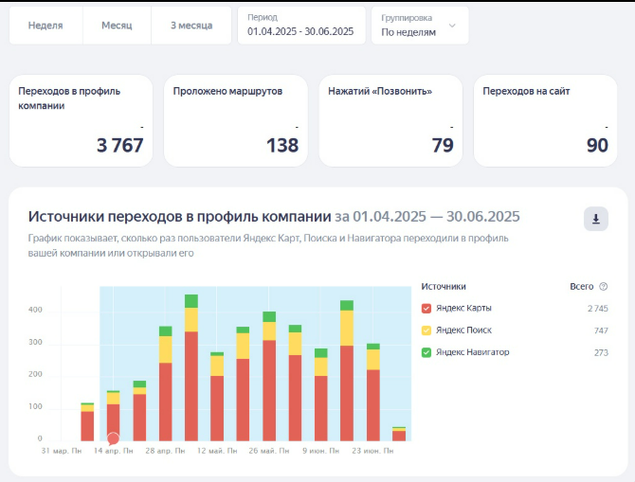Click the red comment marker on the chart axis
Screen dimensions: 635x482
[113, 438]
